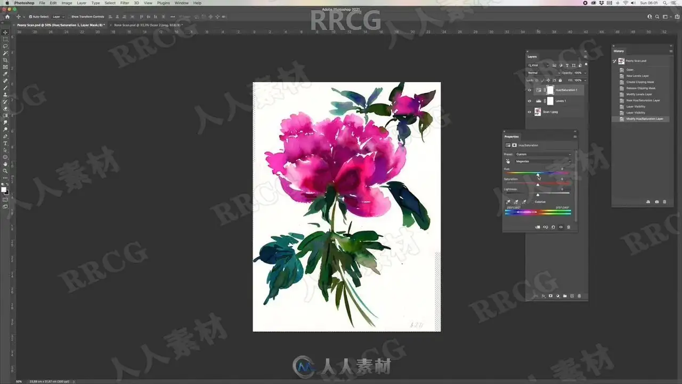Select the Gradient tool
The image size is (682, 384).
(6, 115)
